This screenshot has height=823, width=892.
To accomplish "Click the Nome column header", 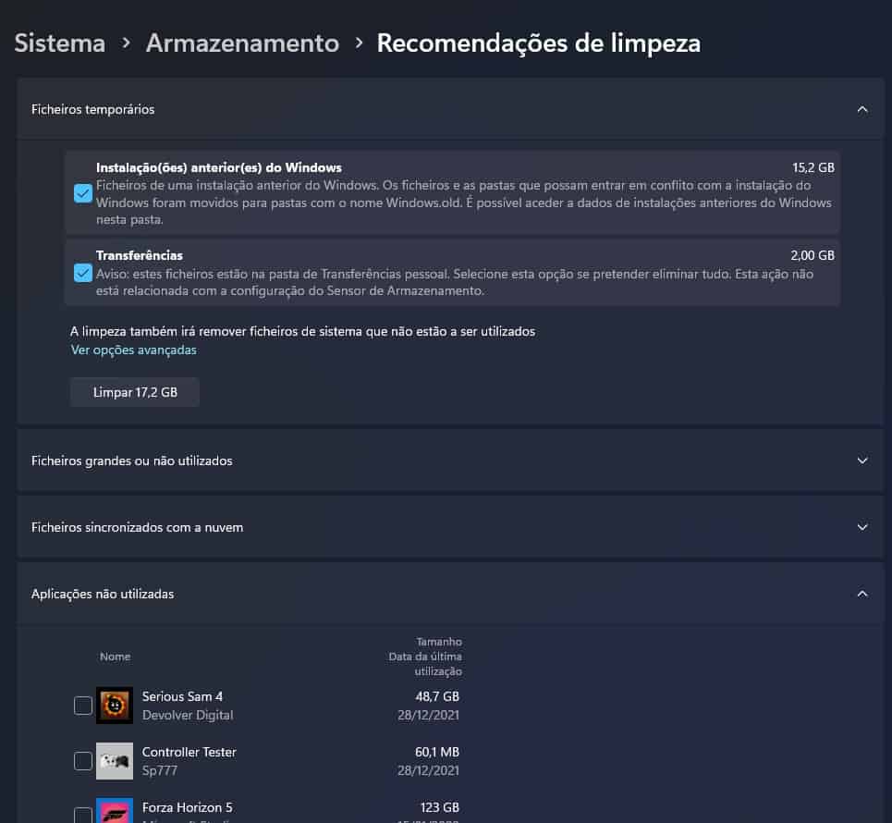I will click(x=116, y=657).
